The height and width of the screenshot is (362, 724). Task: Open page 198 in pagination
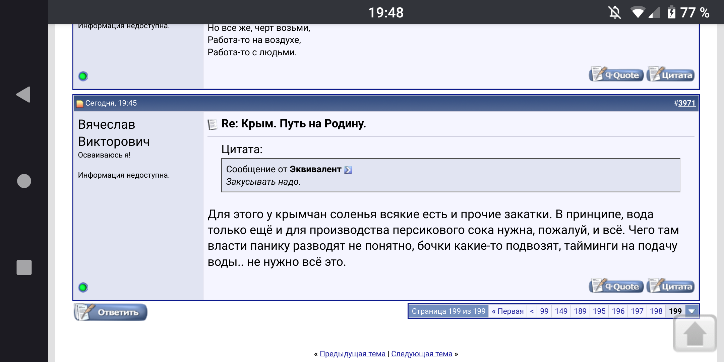[x=656, y=311]
